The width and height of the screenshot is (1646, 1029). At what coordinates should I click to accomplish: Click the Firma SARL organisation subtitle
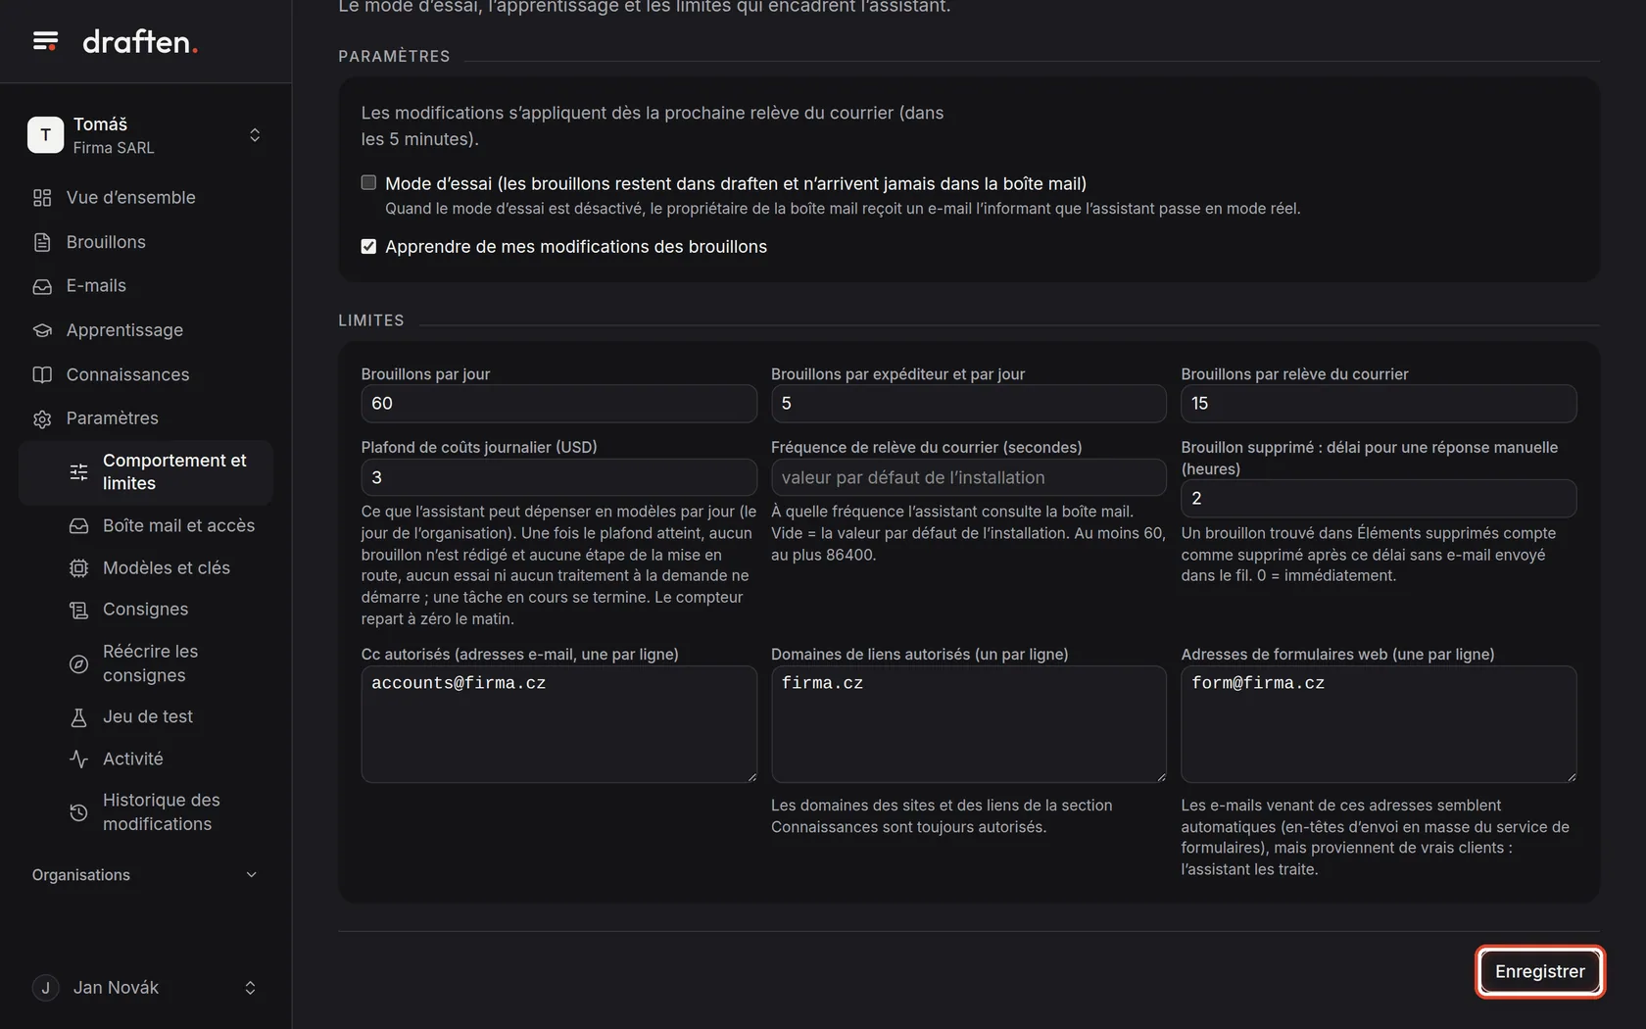pos(114,148)
